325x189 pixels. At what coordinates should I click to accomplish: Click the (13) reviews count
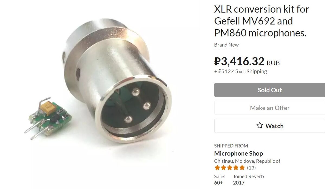(251, 168)
